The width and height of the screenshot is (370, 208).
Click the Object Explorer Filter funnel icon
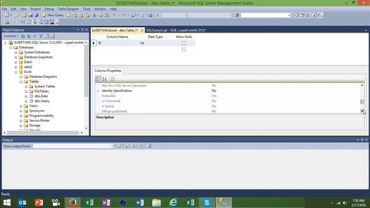pyautogui.click(x=40, y=36)
